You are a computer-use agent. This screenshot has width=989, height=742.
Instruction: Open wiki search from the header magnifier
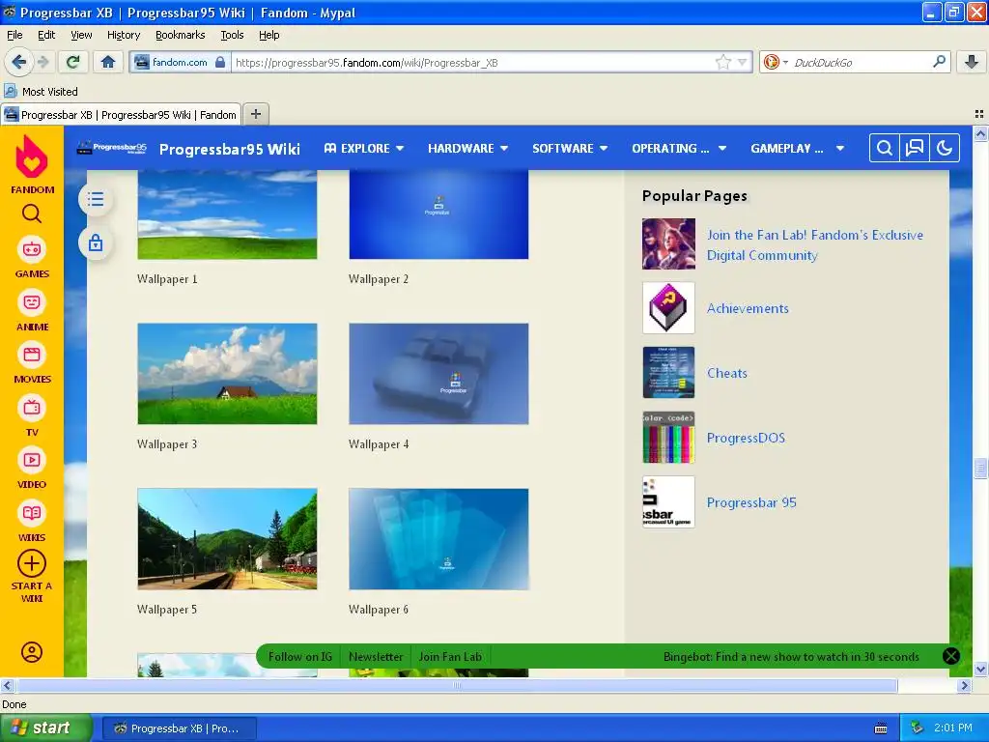click(x=885, y=148)
